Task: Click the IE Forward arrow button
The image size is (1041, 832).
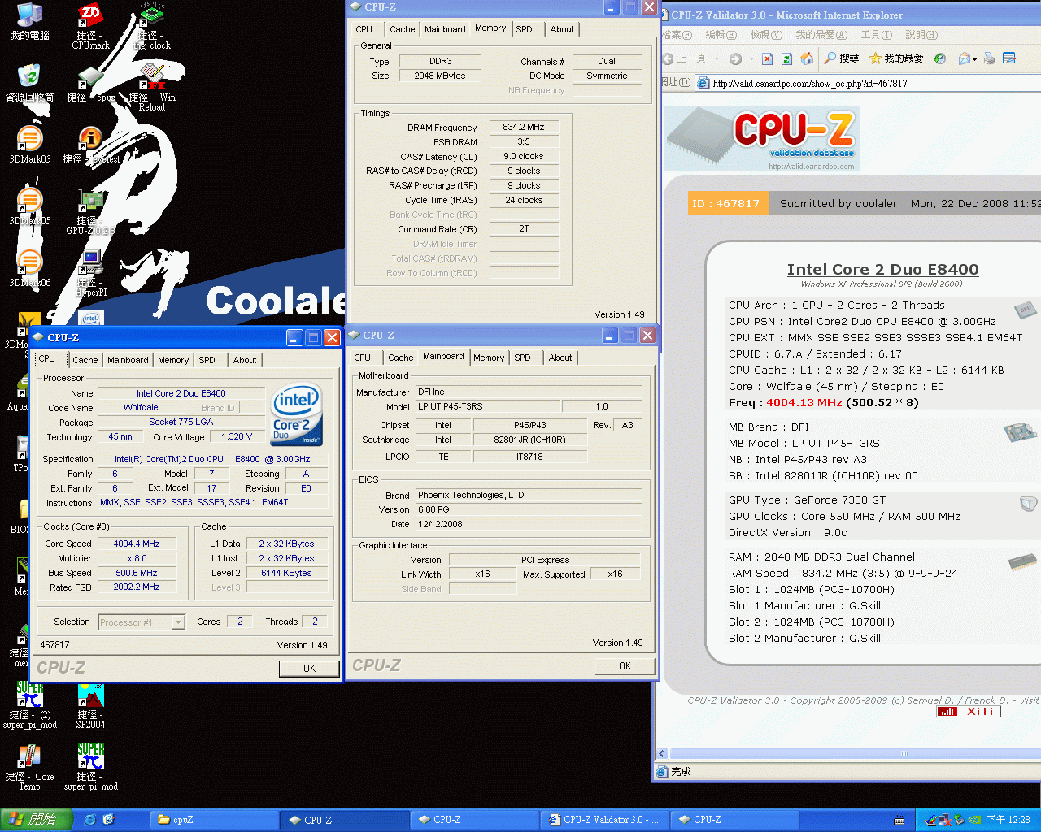Action: coord(735,58)
